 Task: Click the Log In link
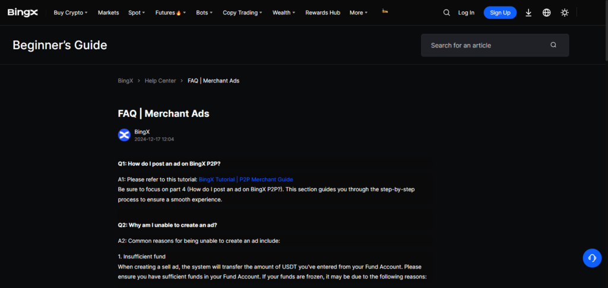click(x=466, y=12)
